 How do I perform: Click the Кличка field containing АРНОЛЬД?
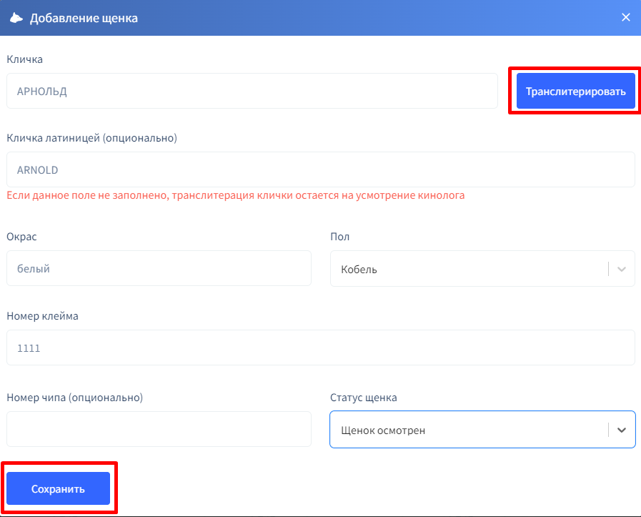point(252,92)
